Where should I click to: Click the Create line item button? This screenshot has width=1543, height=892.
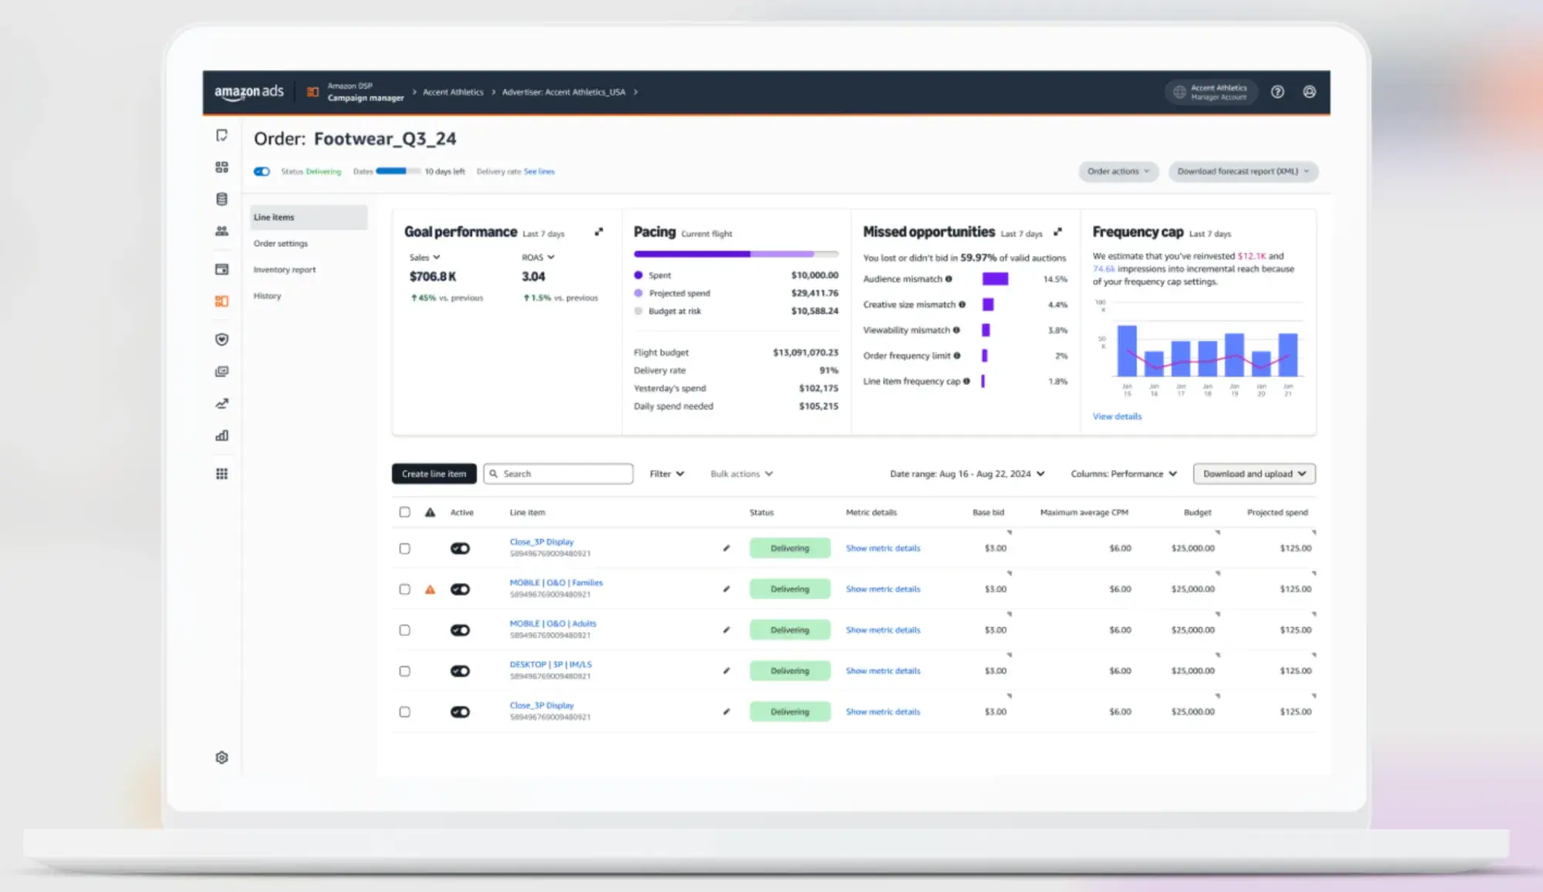(x=434, y=474)
